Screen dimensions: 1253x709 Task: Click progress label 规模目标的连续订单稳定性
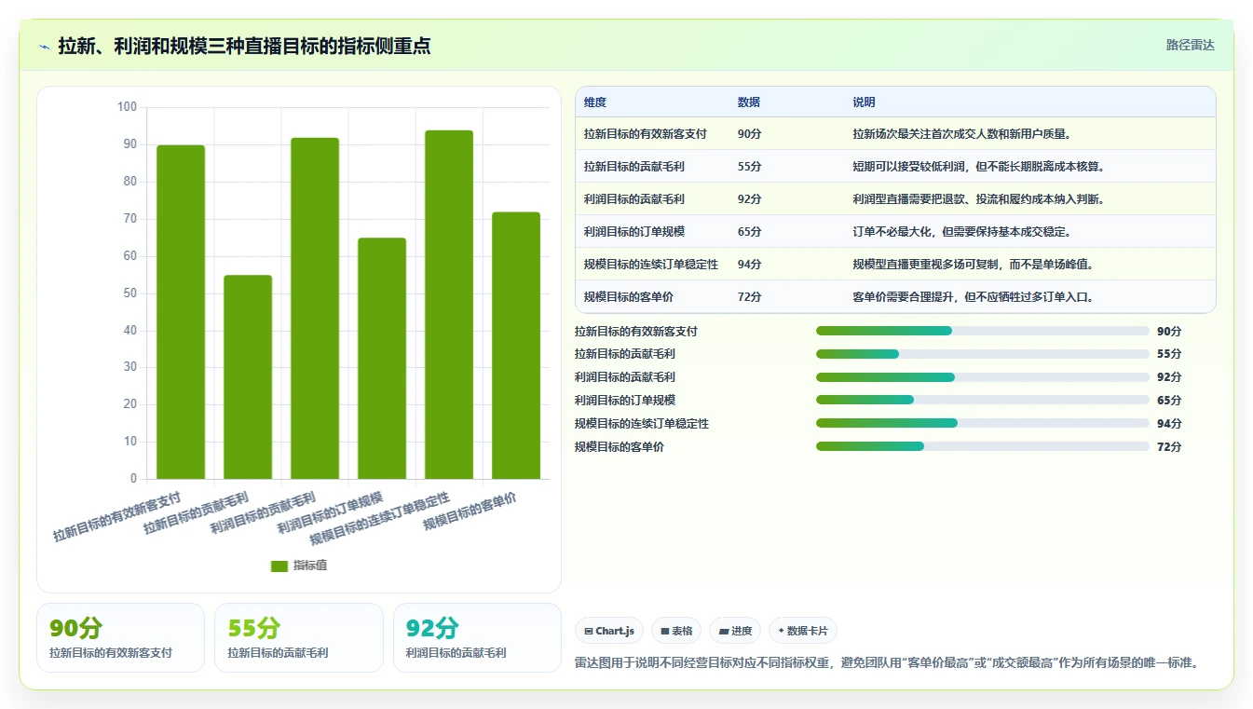point(642,424)
